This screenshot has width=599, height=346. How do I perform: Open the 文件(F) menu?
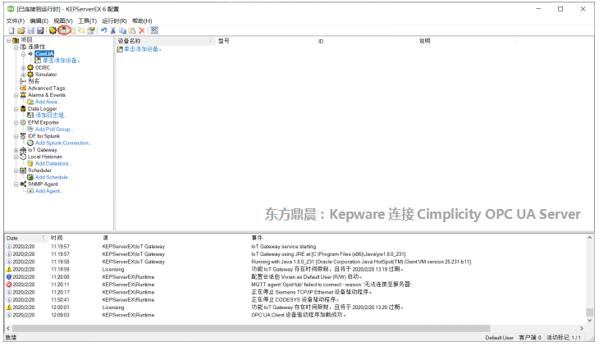16,20
